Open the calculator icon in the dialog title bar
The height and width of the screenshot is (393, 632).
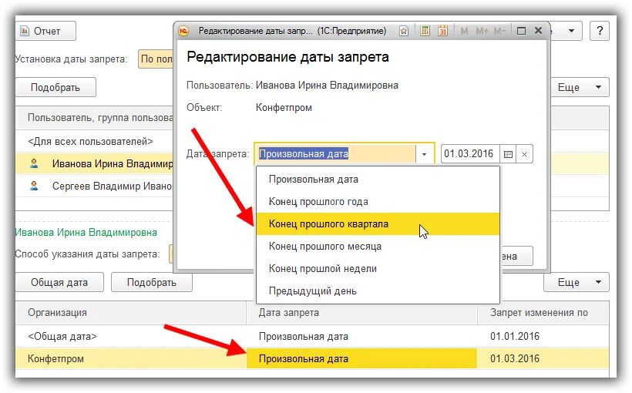(x=425, y=31)
